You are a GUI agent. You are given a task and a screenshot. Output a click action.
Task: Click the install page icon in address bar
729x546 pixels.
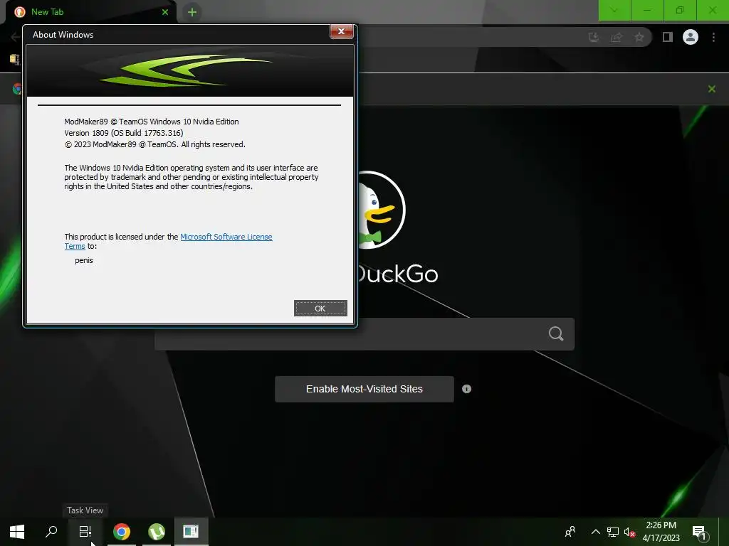tap(594, 37)
